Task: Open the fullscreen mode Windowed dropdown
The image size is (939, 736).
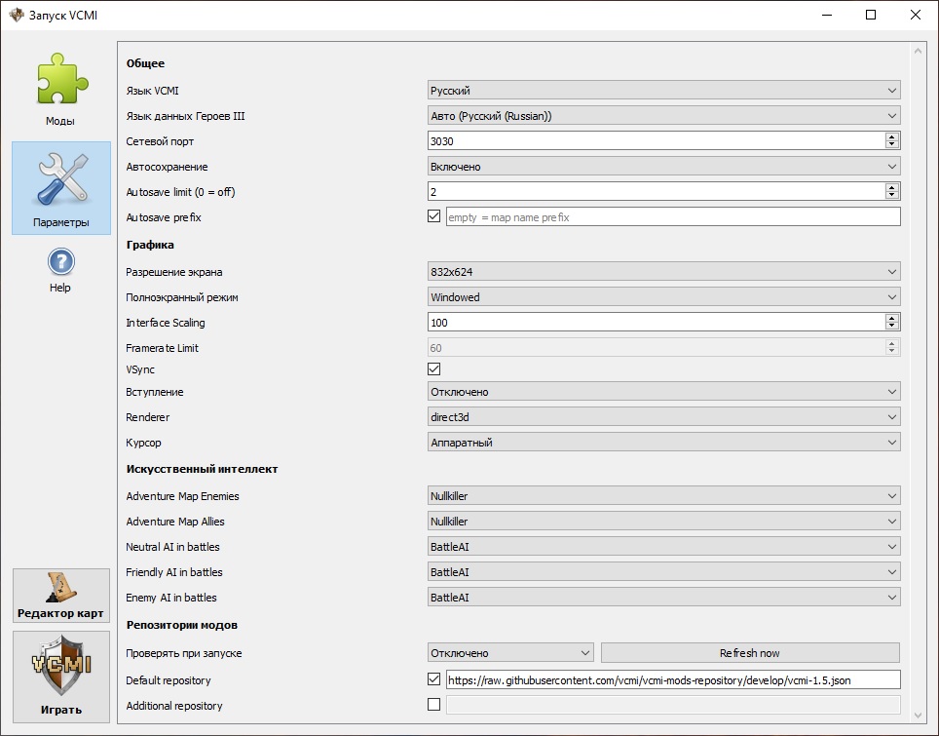Action: (663, 297)
